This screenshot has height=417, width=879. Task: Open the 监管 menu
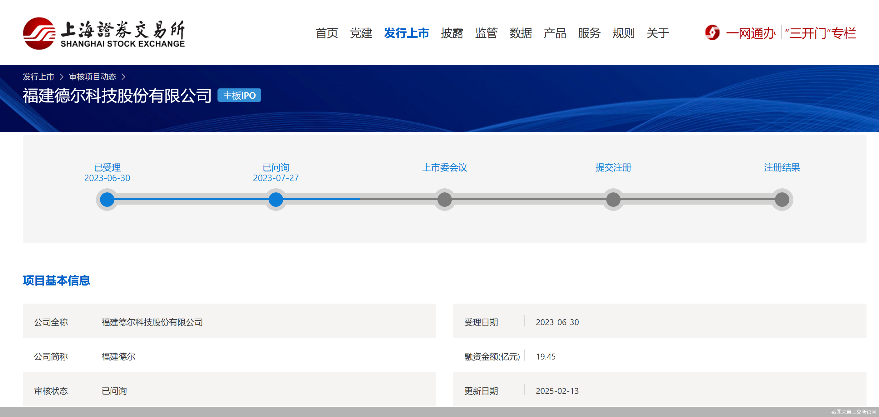coord(486,33)
